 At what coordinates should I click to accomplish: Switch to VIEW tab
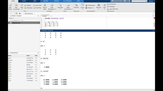coord(78,1)
